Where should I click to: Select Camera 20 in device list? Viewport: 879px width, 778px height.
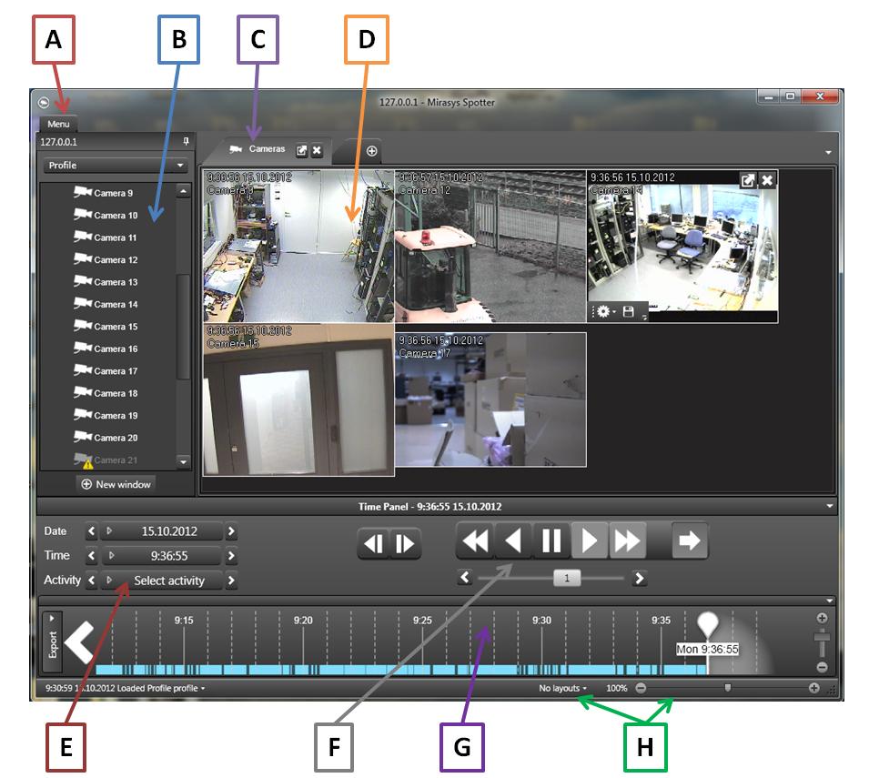click(x=106, y=438)
